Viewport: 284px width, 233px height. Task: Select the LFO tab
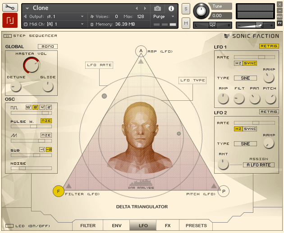(143, 226)
